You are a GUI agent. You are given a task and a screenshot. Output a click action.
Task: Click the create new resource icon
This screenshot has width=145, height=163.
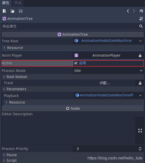(x=4, y=11)
